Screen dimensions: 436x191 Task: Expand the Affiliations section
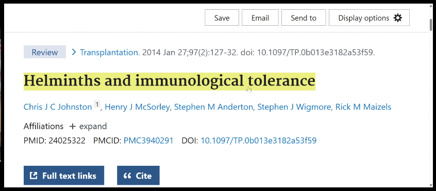point(88,127)
